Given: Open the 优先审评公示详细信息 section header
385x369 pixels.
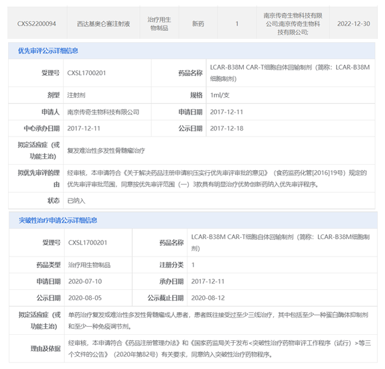Looking at the screenshot, I should tap(48, 51).
